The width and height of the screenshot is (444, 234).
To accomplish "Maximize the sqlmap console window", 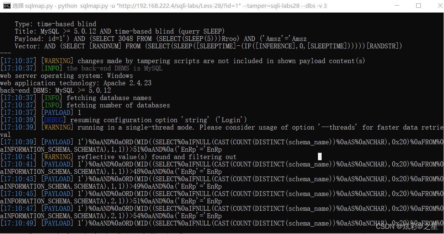I will click(x=418, y=6).
